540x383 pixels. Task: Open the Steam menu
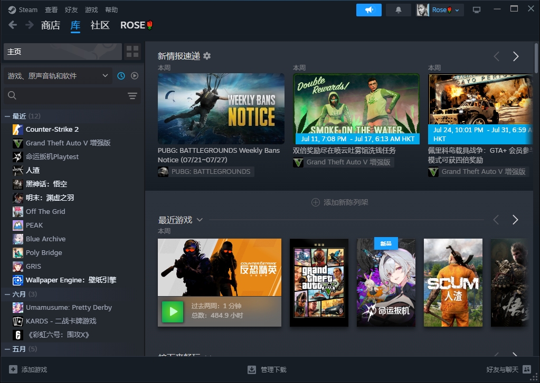[28, 10]
